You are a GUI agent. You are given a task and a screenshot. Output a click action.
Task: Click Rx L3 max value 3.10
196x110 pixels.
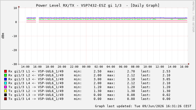coord(131,79)
